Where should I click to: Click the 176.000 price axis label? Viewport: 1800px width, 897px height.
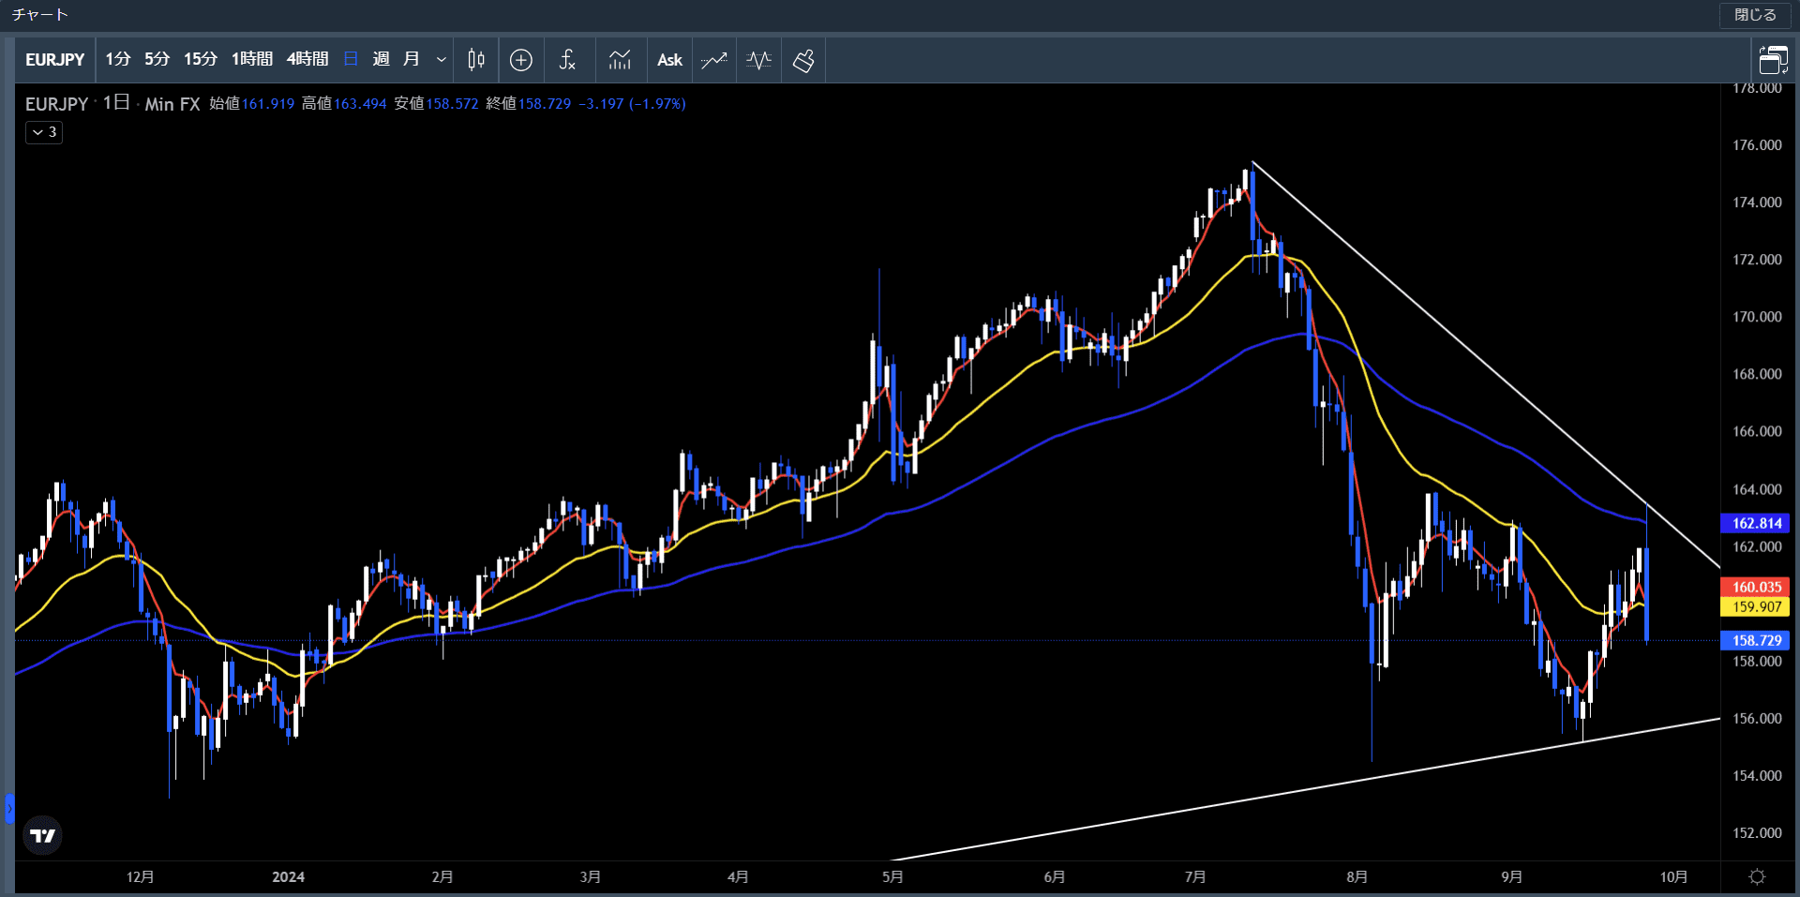pyautogui.click(x=1757, y=144)
